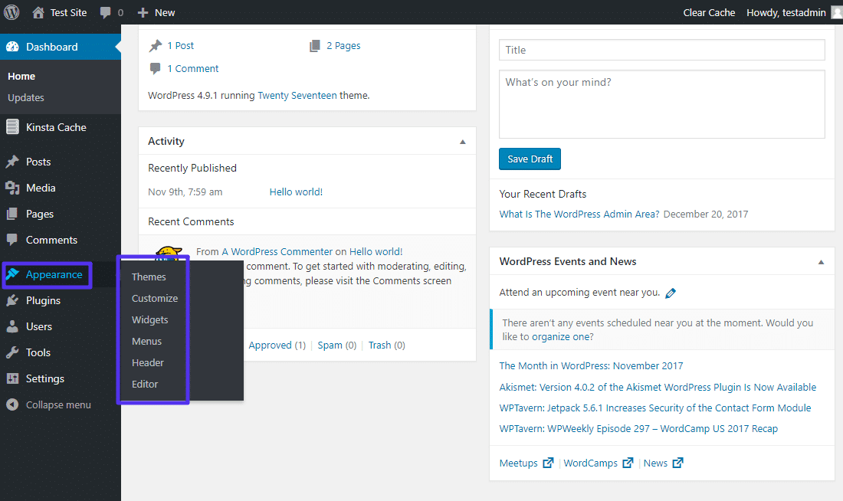Click the Save Draft button

(x=530, y=159)
